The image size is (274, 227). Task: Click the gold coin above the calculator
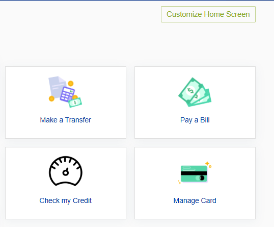pos(71,84)
